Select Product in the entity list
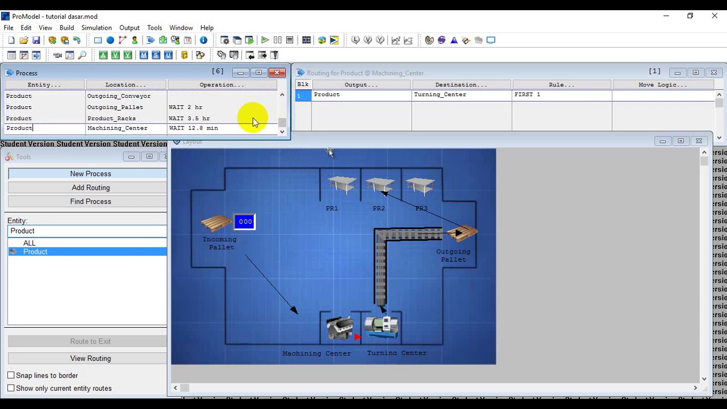727x409 pixels. tap(35, 252)
